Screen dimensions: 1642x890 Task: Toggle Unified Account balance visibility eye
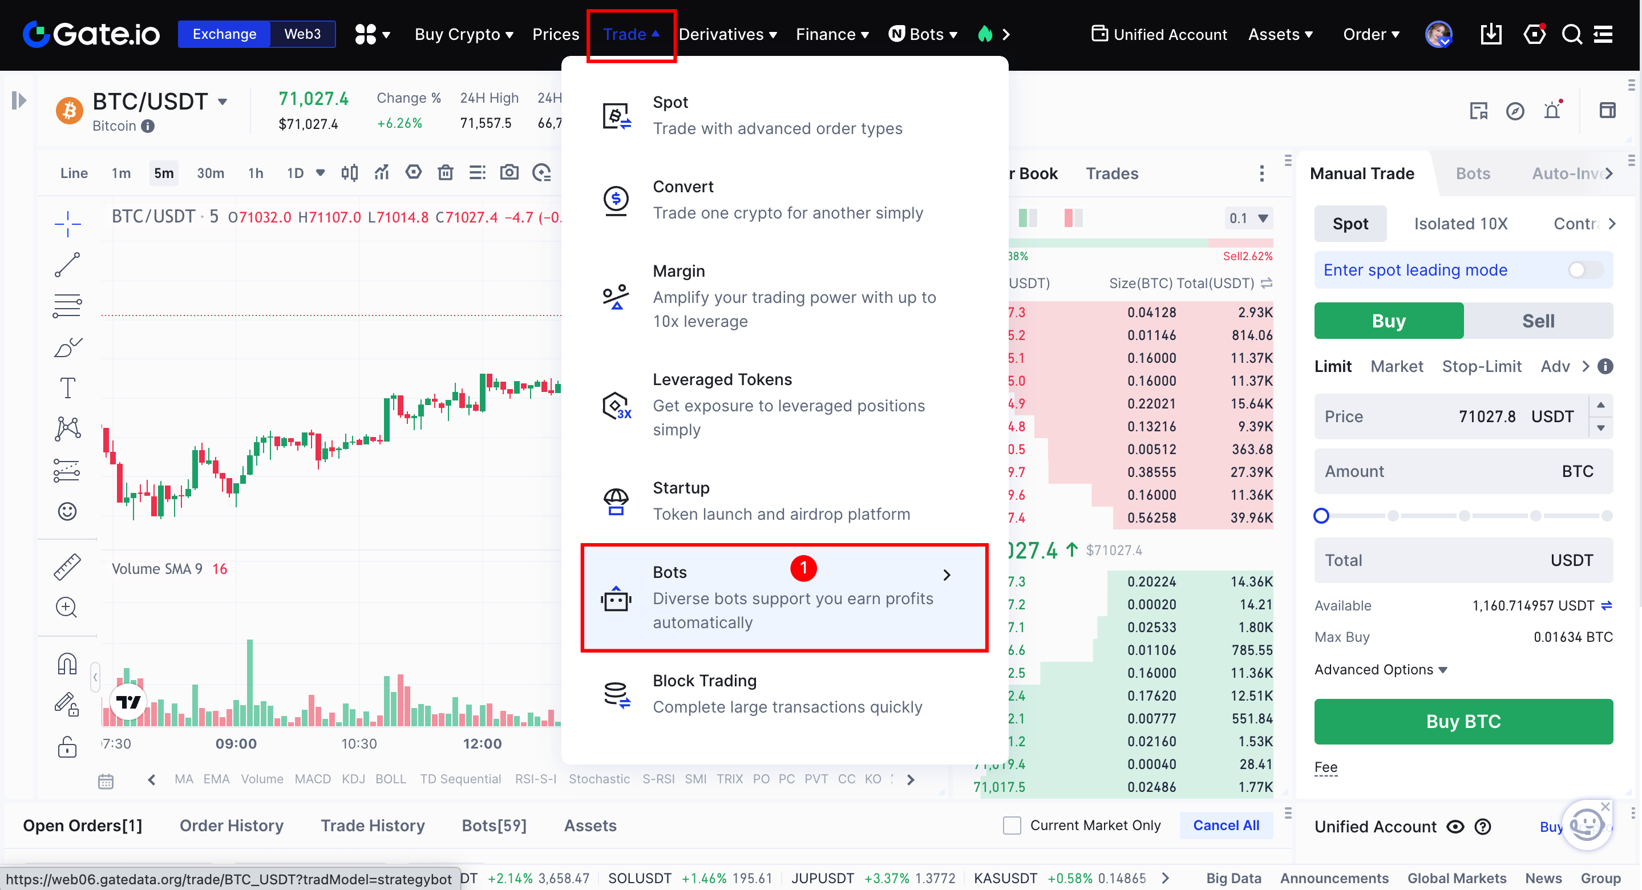1455,827
